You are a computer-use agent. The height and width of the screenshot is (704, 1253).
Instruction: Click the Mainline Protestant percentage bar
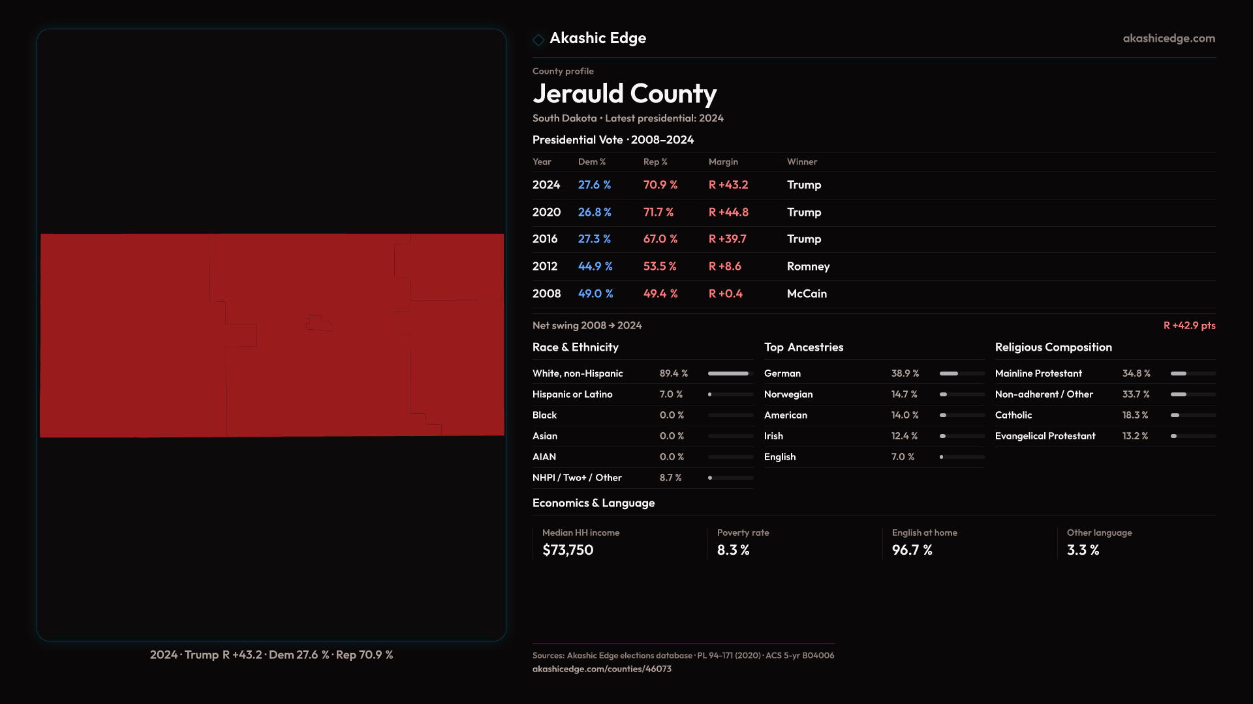coord(1192,374)
